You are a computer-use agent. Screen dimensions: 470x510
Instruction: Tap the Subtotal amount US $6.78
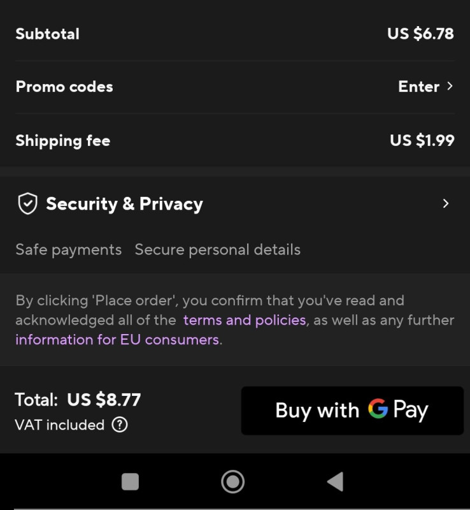point(420,34)
